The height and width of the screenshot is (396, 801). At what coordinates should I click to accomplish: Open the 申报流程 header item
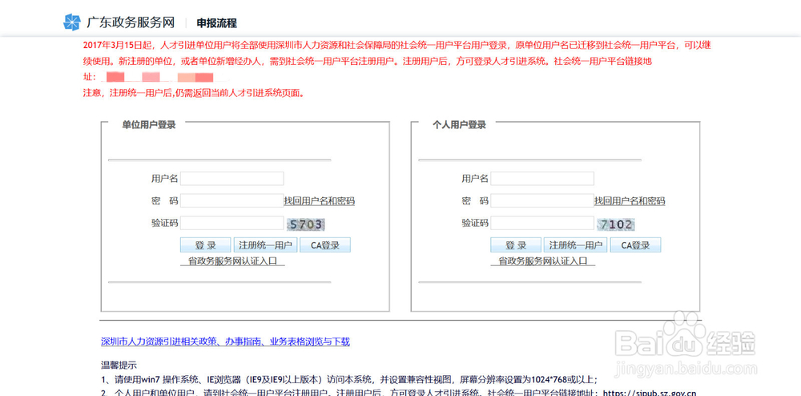coord(217,23)
